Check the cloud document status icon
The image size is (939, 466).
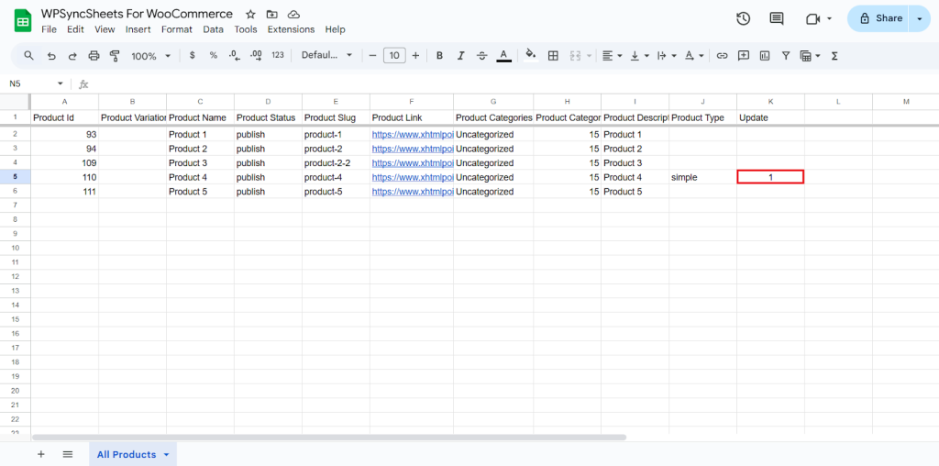tap(293, 15)
